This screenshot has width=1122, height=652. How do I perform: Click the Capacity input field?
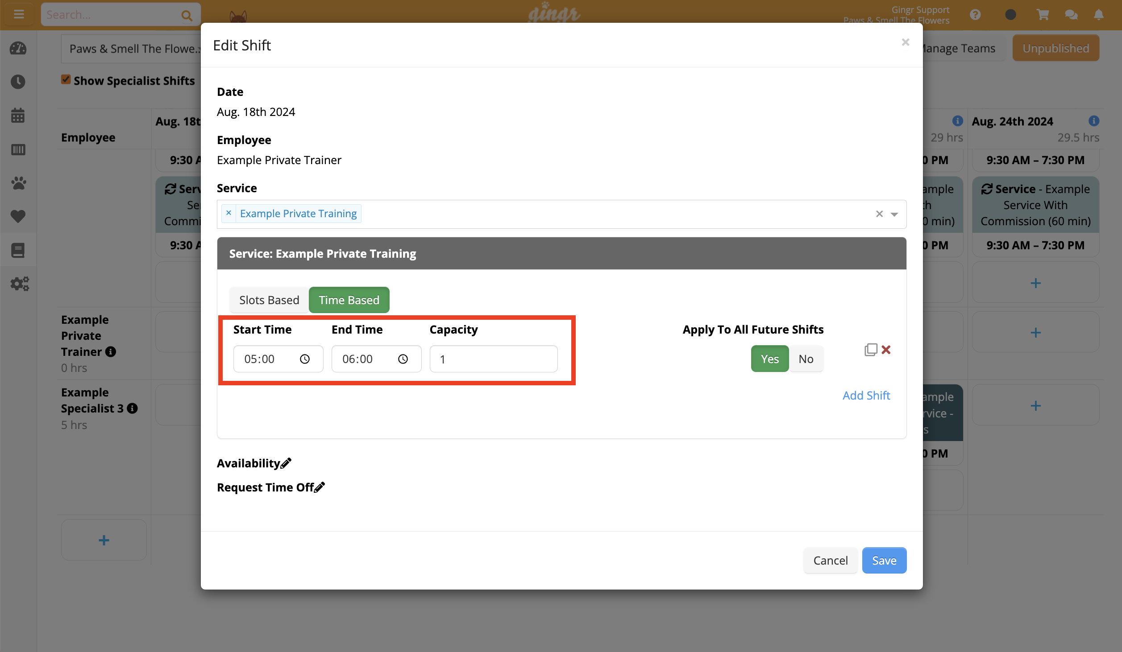coord(494,359)
